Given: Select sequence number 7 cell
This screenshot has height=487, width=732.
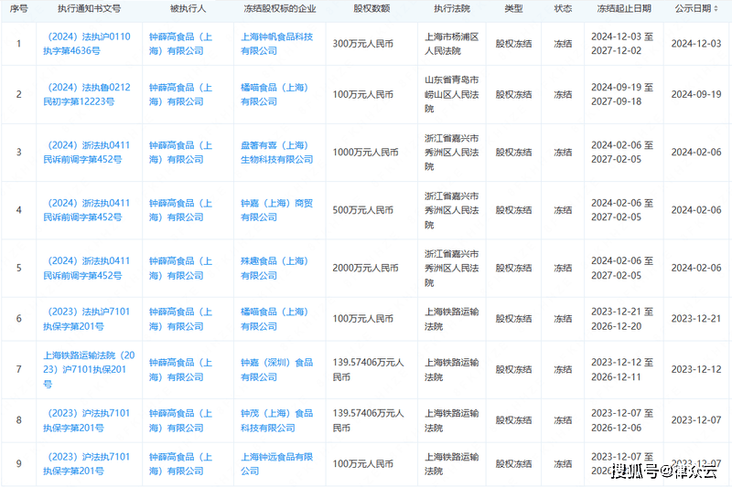Looking at the screenshot, I should pos(18,369).
